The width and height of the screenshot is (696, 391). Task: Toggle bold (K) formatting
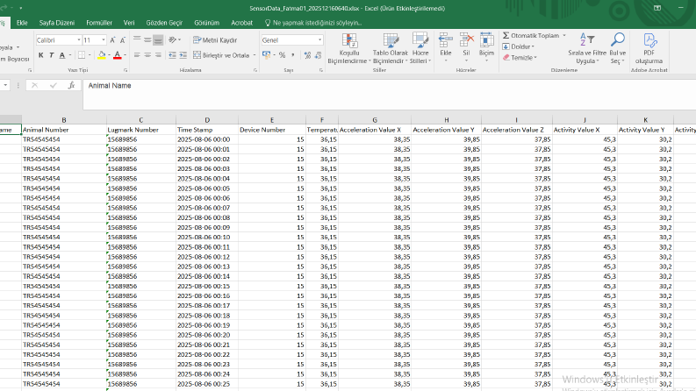41,55
